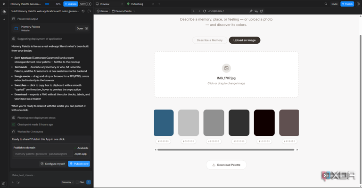Viewport: 362px width, 188px height.
Task: Click the plus attachment icon in chat
Action: coord(13,182)
